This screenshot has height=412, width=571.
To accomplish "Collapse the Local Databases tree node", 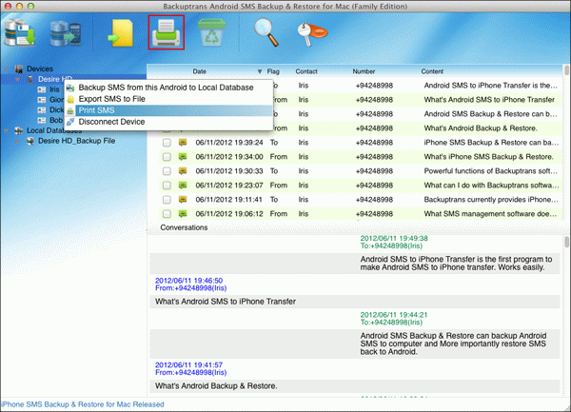I will click(x=7, y=130).
